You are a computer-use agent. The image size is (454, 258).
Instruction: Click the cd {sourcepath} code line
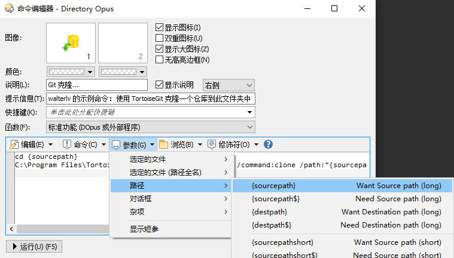pos(46,156)
